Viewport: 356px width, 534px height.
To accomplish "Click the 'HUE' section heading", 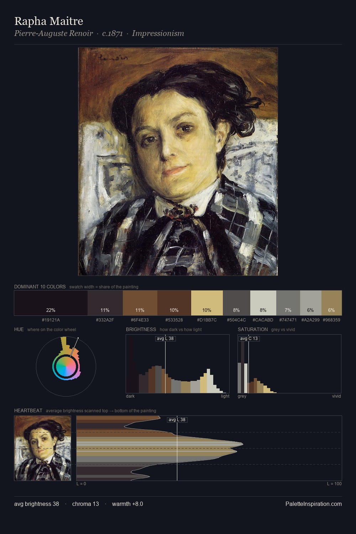I will 19,329.
